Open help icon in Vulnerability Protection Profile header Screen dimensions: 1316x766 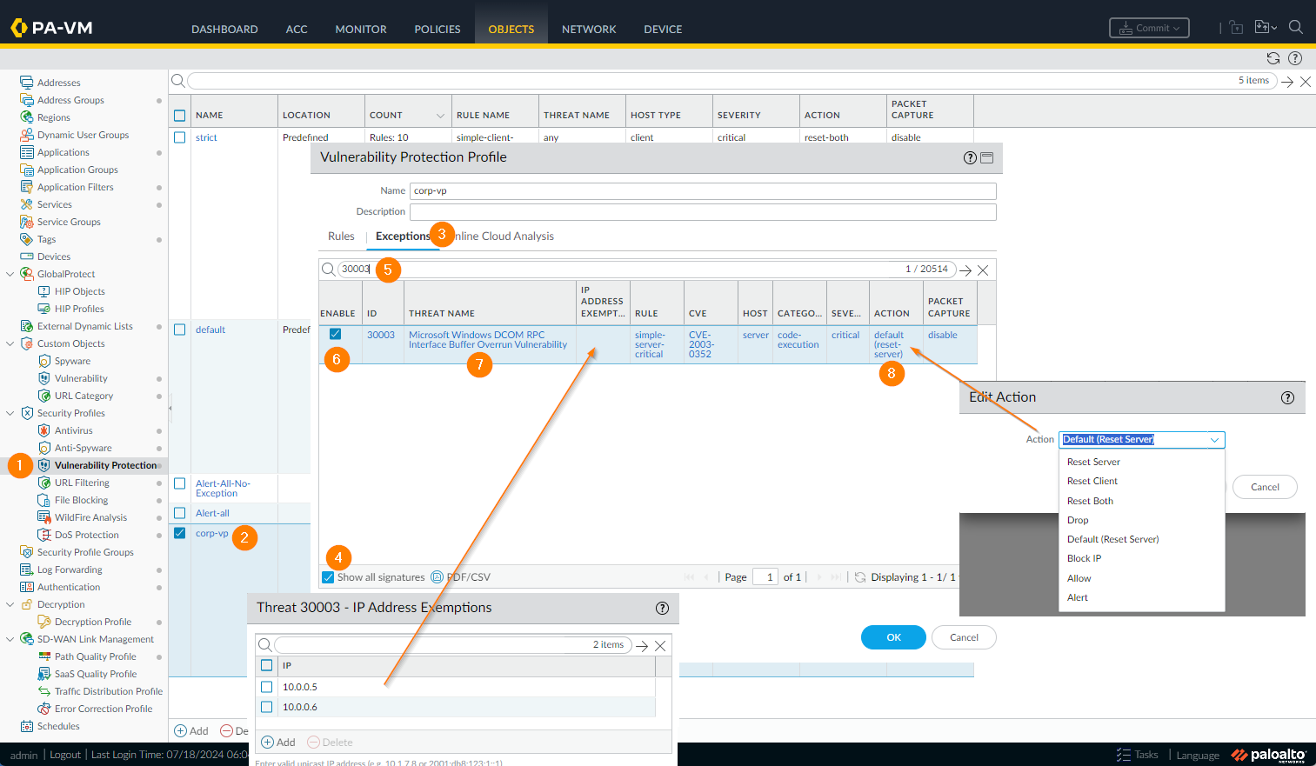(x=970, y=157)
